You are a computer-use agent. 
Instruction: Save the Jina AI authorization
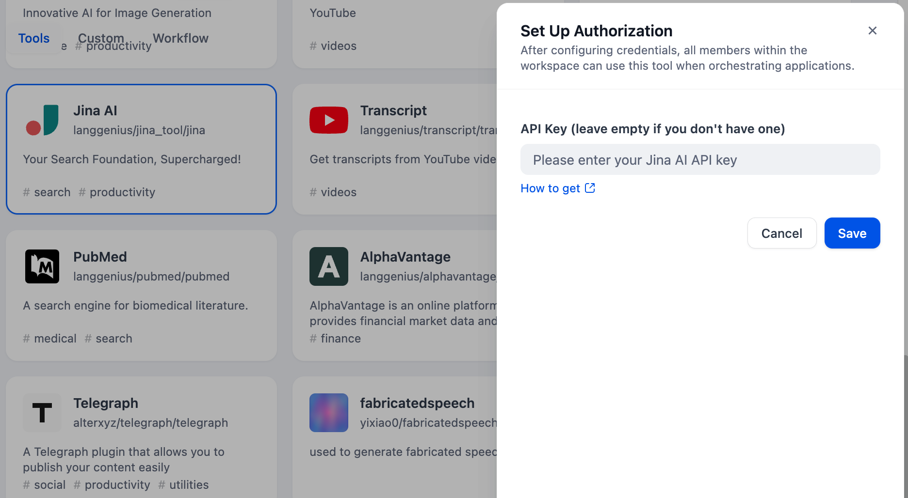pyautogui.click(x=852, y=233)
